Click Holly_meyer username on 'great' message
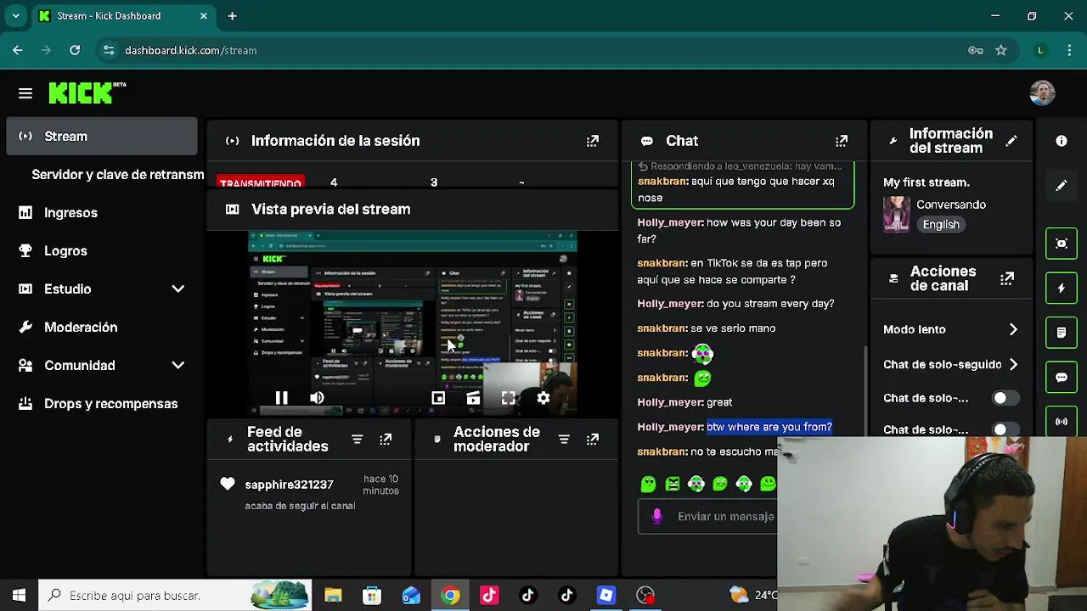 (x=670, y=402)
